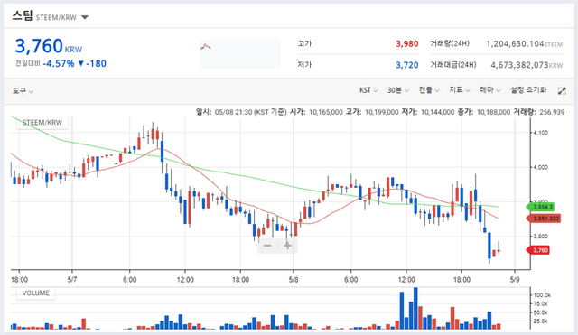Click the 5/8 date label on time axis
Screen dimensions: 578x335
point(294,280)
